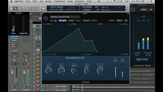Select track 7 icon
163x92 pixels.
38,50
